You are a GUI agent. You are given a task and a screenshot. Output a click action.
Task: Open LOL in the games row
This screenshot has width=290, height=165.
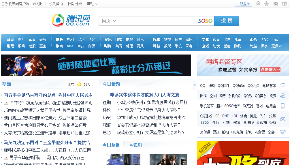(x=235, y=116)
